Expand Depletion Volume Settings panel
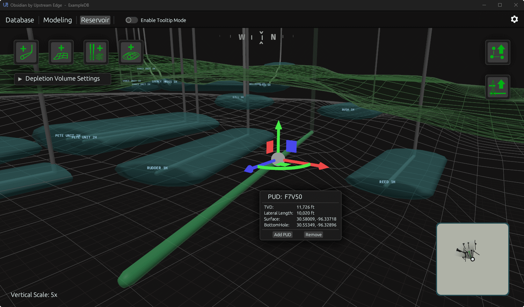The image size is (524, 307). click(63, 79)
